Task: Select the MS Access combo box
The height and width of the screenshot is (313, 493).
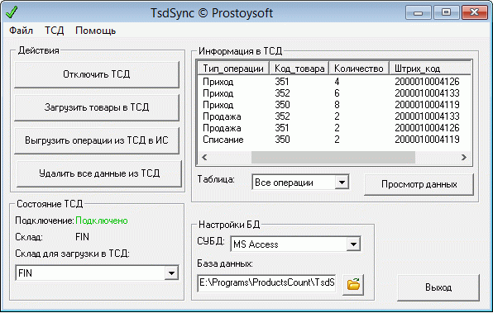Action: click(x=295, y=244)
